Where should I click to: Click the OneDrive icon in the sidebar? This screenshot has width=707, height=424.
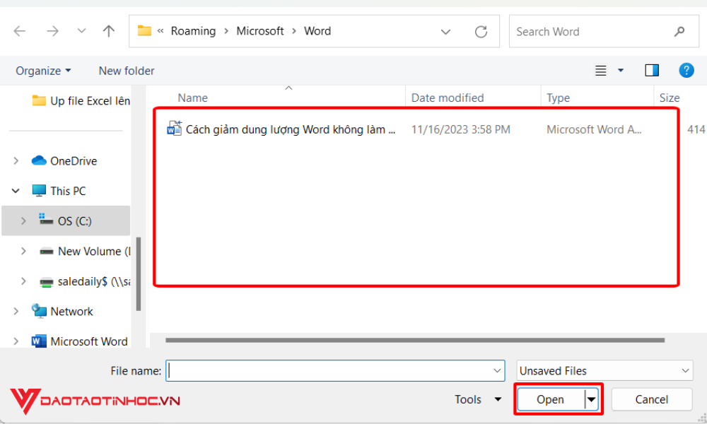pyautogui.click(x=39, y=160)
